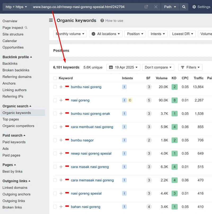
Task: Clear the URL with the X icon
Action: click(156, 7)
